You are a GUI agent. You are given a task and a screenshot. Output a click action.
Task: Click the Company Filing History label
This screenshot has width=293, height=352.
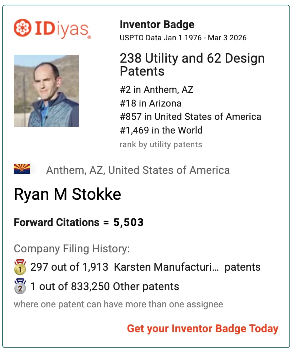click(x=72, y=248)
